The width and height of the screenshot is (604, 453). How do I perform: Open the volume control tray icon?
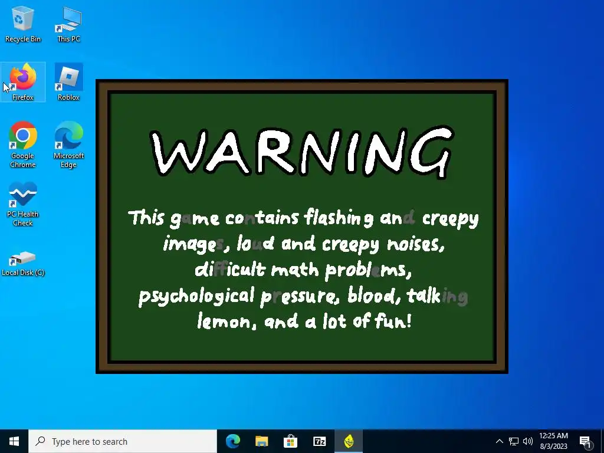528,441
